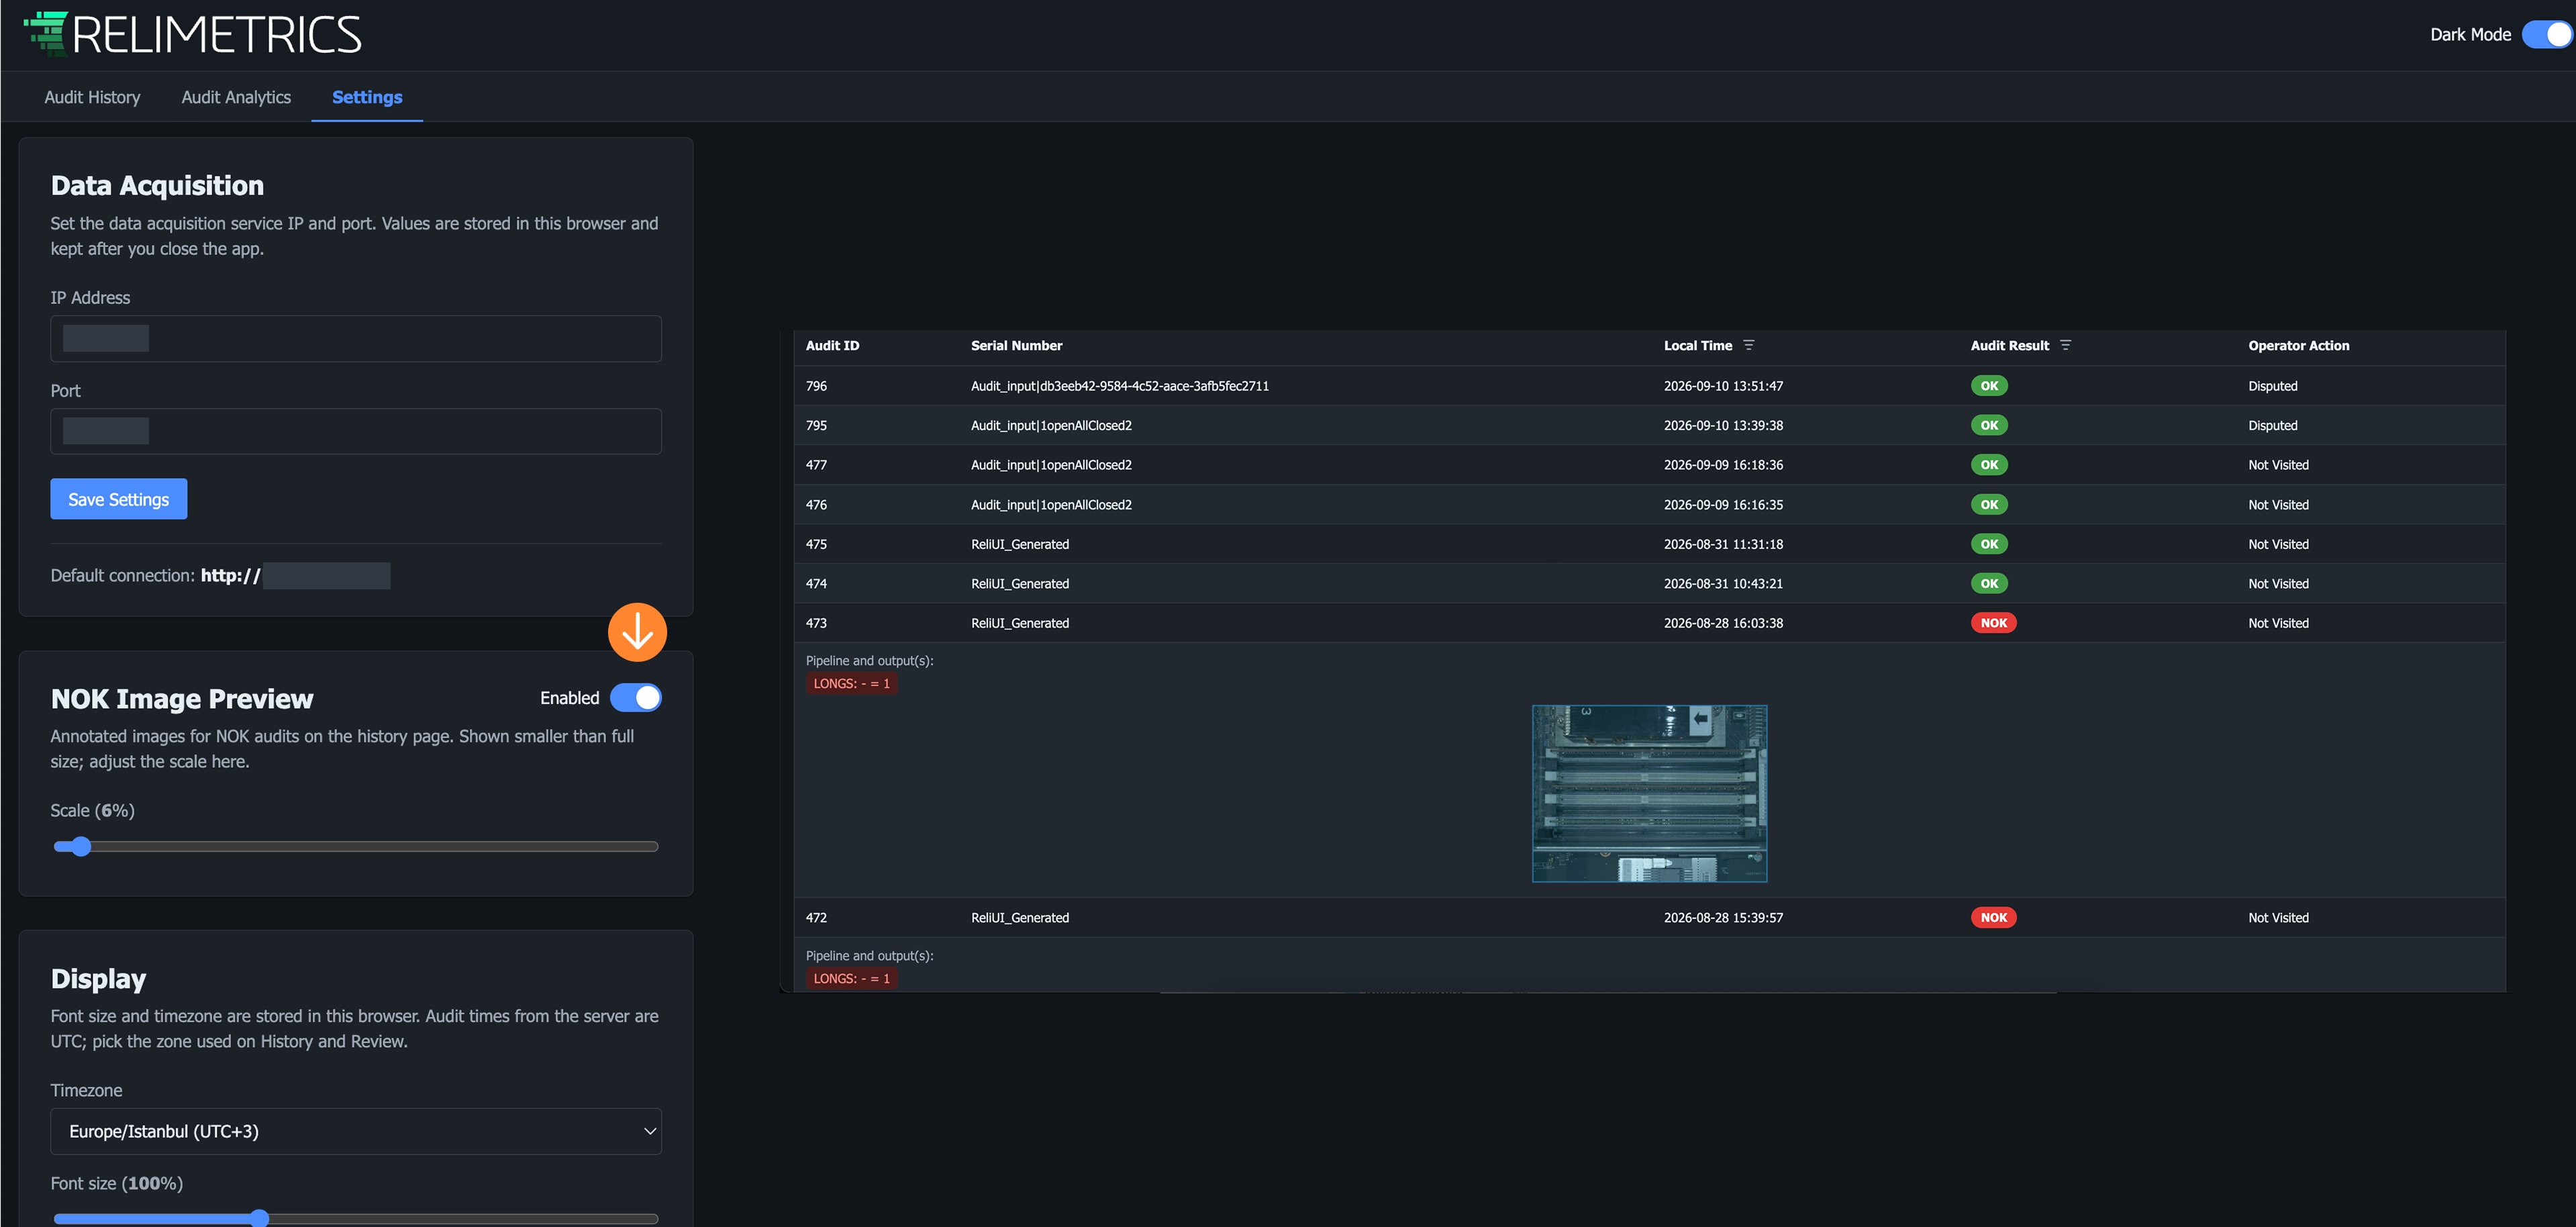Click time 2026-09-10 13:39:38
This screenshot has height=1227, width=2576.
pos(1723,425)
